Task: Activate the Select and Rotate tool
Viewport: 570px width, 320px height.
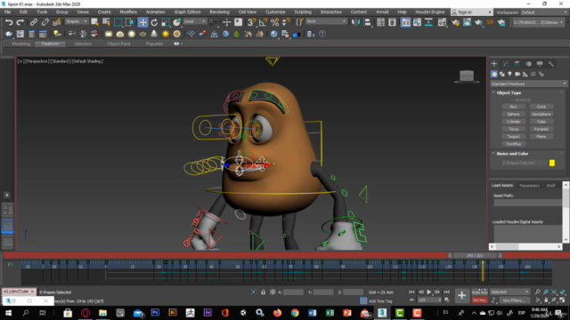Action: click(x=154, y=22)
